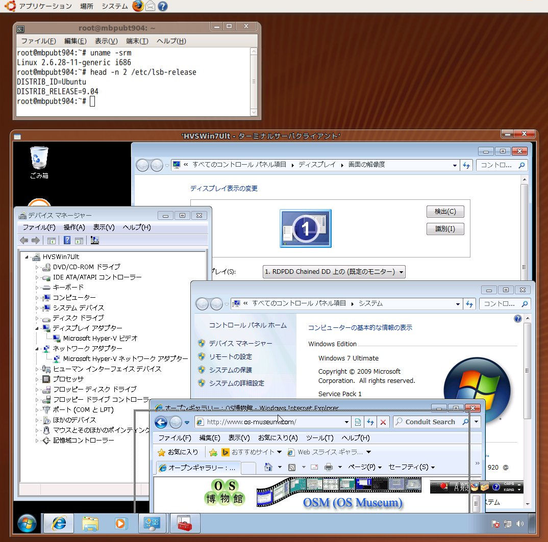Open Internet Explorer from the Windows taskbar
The image size is (548, 542).
coord(59,523)
